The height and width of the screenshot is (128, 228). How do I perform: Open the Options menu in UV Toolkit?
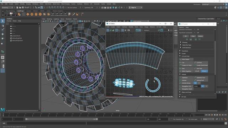click(181, 27)
